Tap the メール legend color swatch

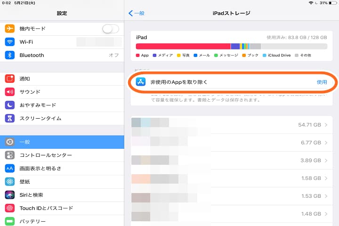click(195, 56)
